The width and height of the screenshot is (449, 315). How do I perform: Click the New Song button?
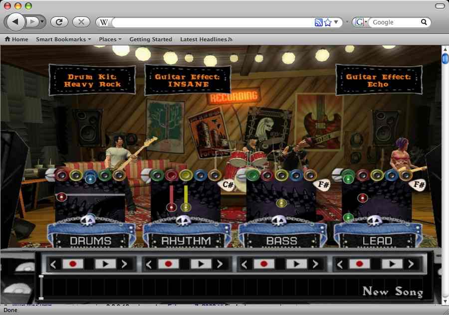point(393,292)
